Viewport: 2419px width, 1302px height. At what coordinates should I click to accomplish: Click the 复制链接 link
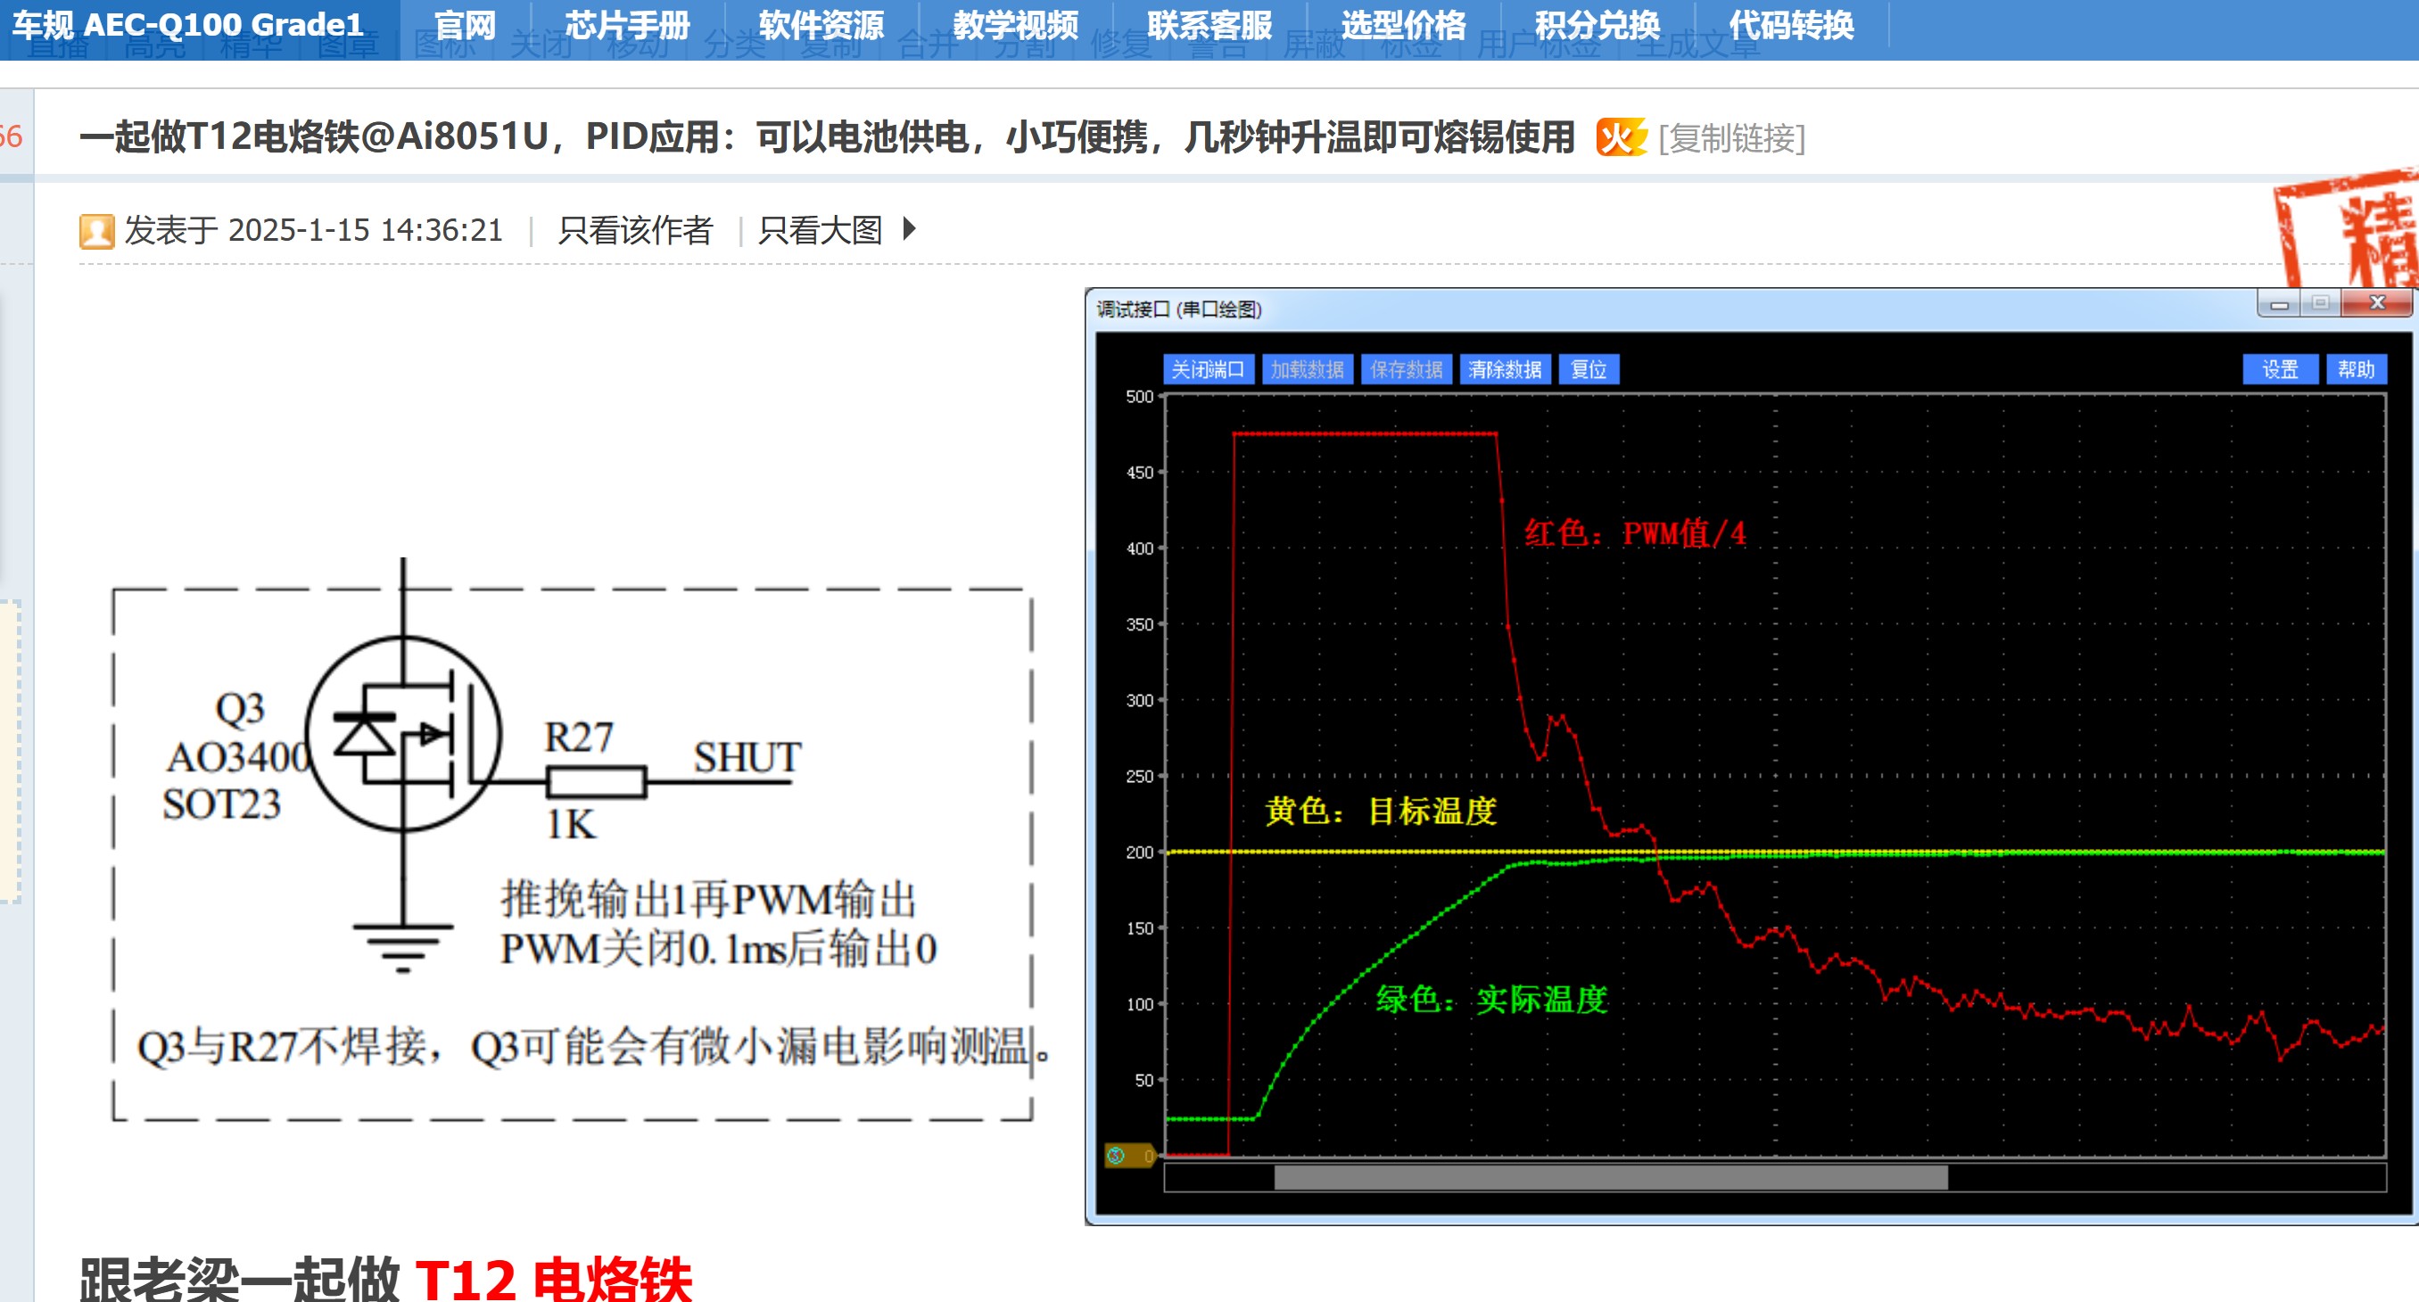(x=1731, y=138)
